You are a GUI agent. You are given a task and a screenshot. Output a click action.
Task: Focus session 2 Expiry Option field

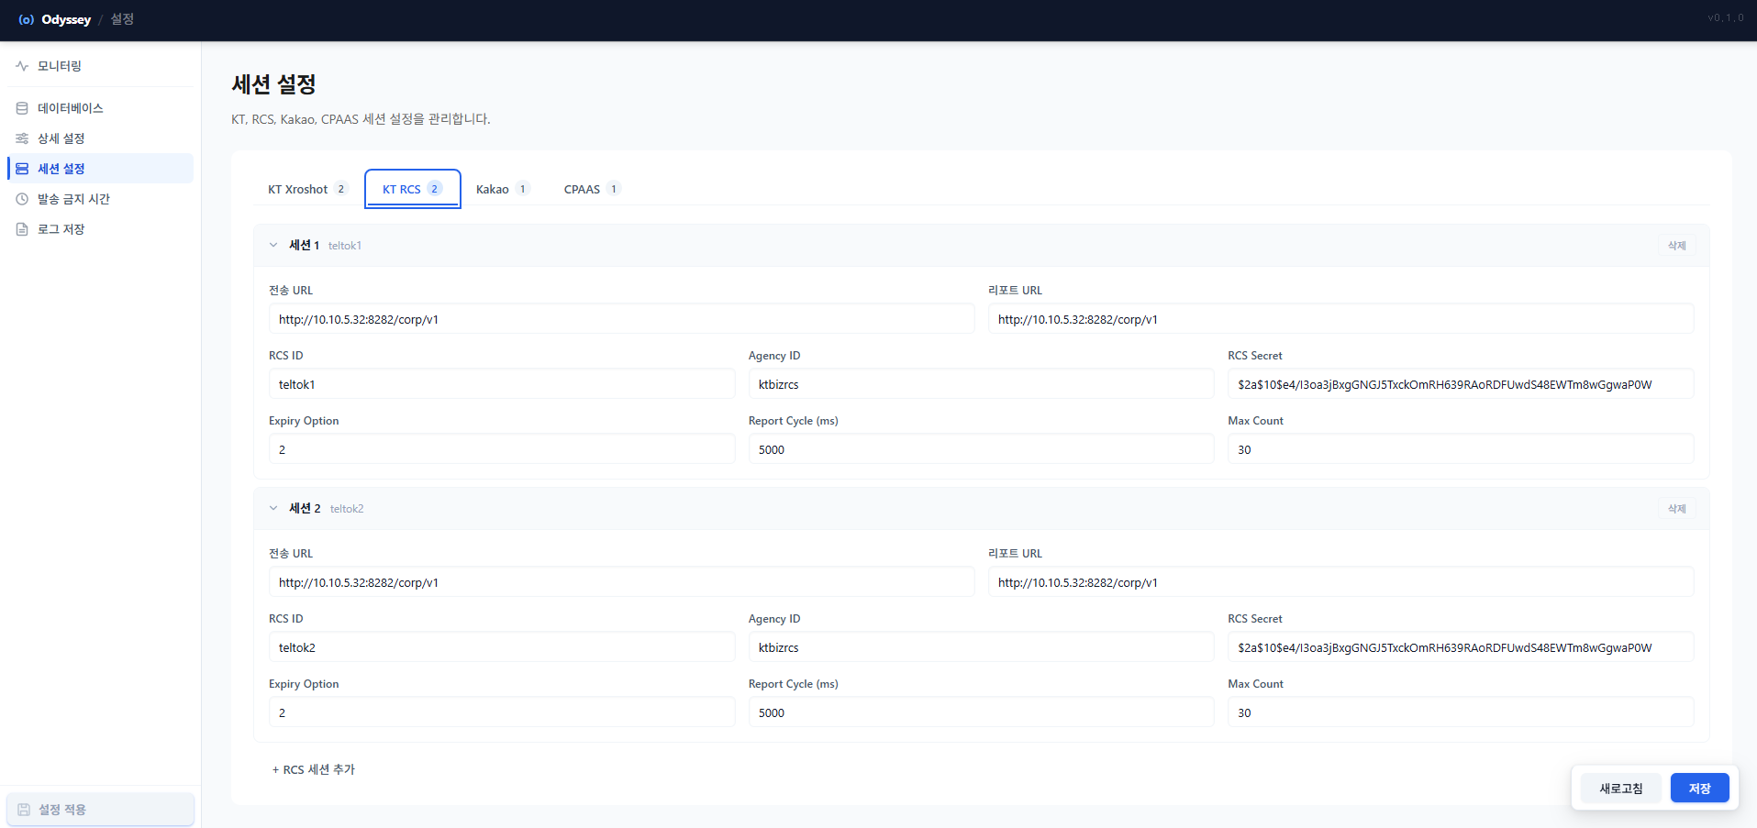click(502, 712)
